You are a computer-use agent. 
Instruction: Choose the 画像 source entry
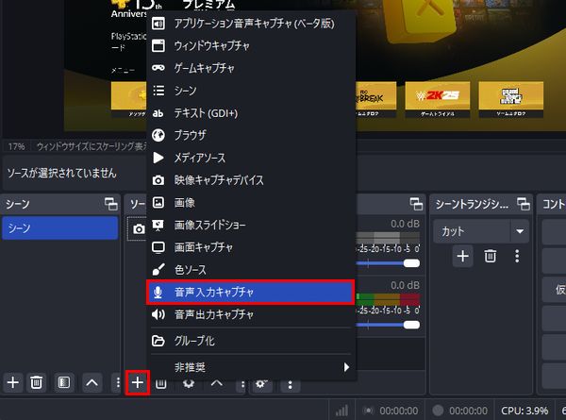[x=251, y=203]
